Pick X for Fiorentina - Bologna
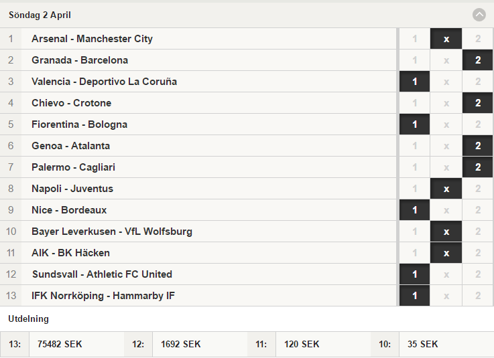 pos(446,124)
